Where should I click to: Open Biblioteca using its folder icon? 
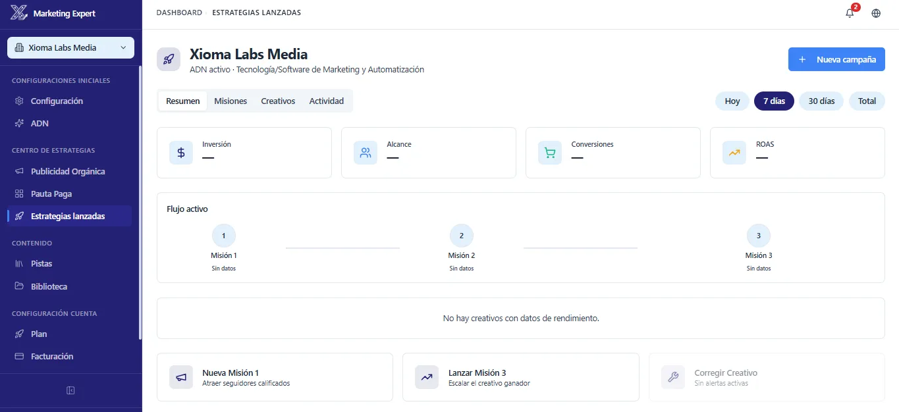click(x=19, y=286)
